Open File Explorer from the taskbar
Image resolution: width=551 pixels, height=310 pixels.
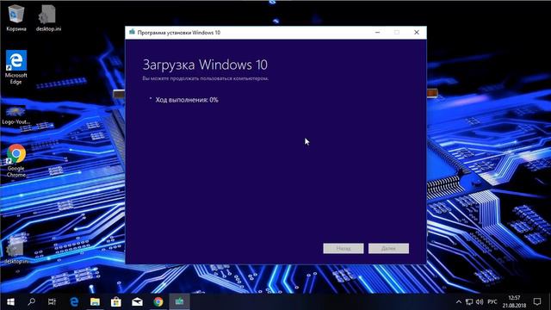coord(95,301)
